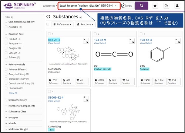Tick the Catalyst reaction role checkbox
This screenshot has height=133, width=185.
6,53
